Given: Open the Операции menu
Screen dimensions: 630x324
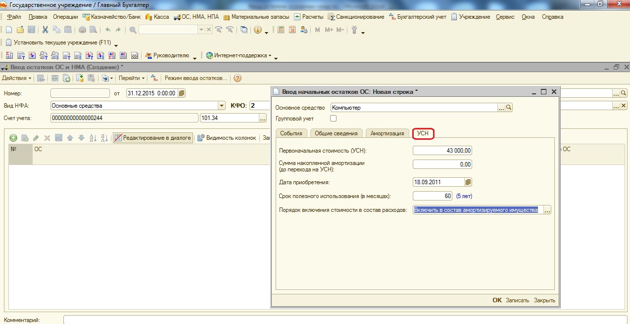Looking at the screenshot, I should [65, 17].
